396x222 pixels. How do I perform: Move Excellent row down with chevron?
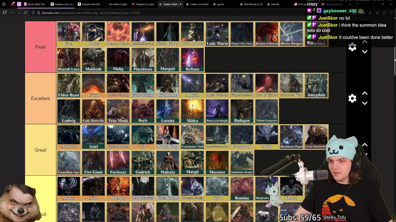click(x=365, y=103)
